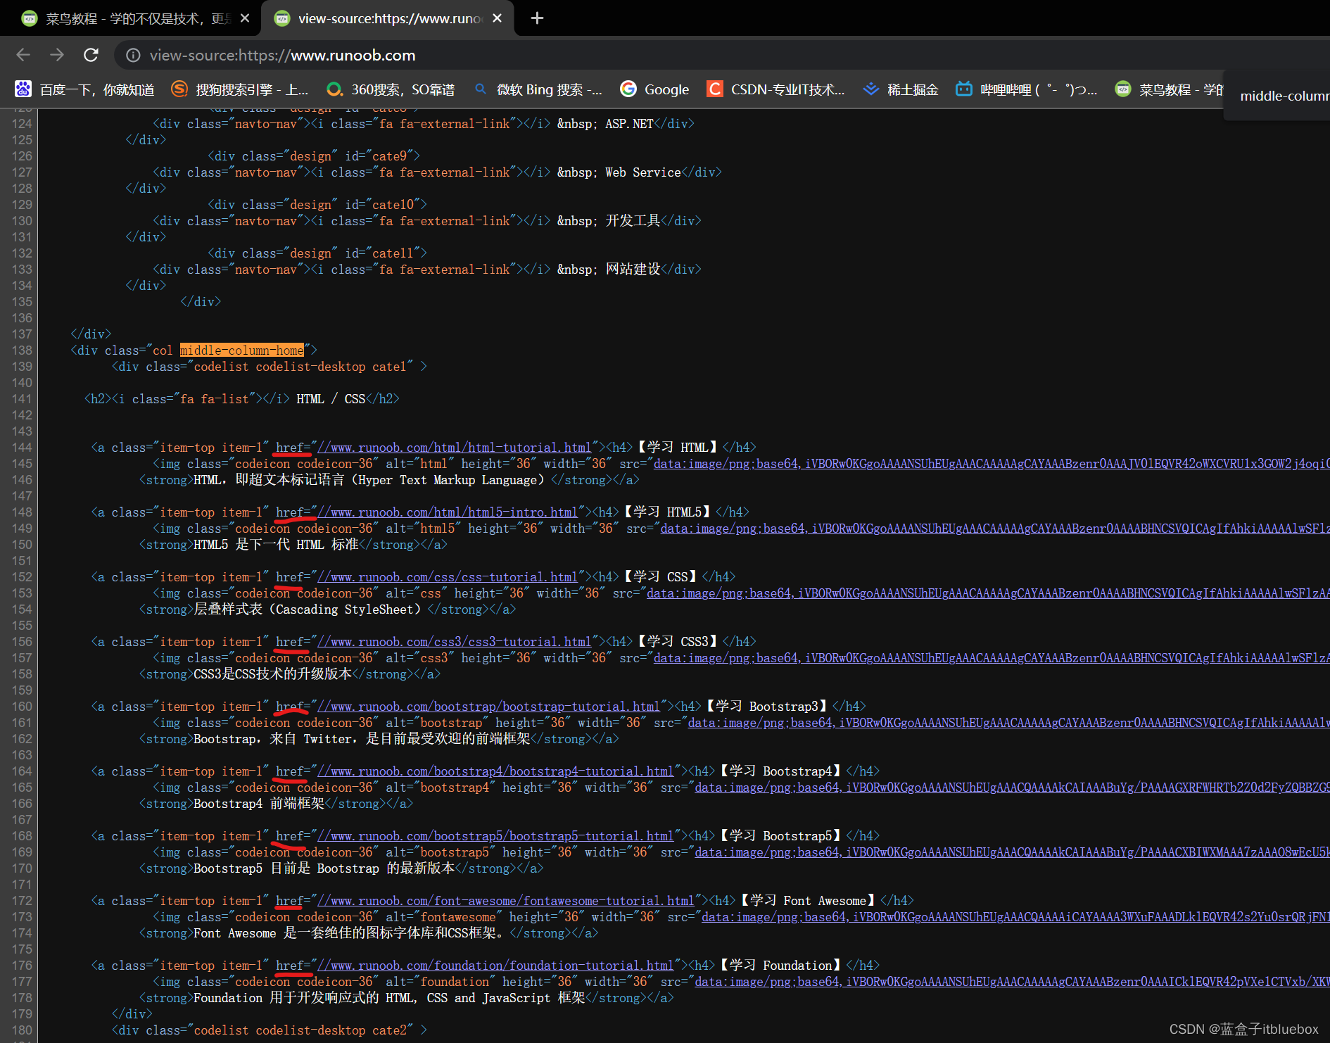
Task: Open the html5-intro.html source link
Action: (x=448, y=512)
